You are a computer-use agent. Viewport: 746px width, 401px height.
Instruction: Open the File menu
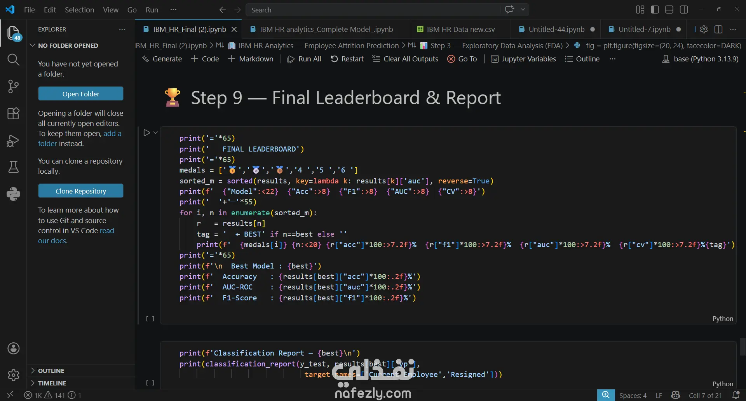(30, 10)
